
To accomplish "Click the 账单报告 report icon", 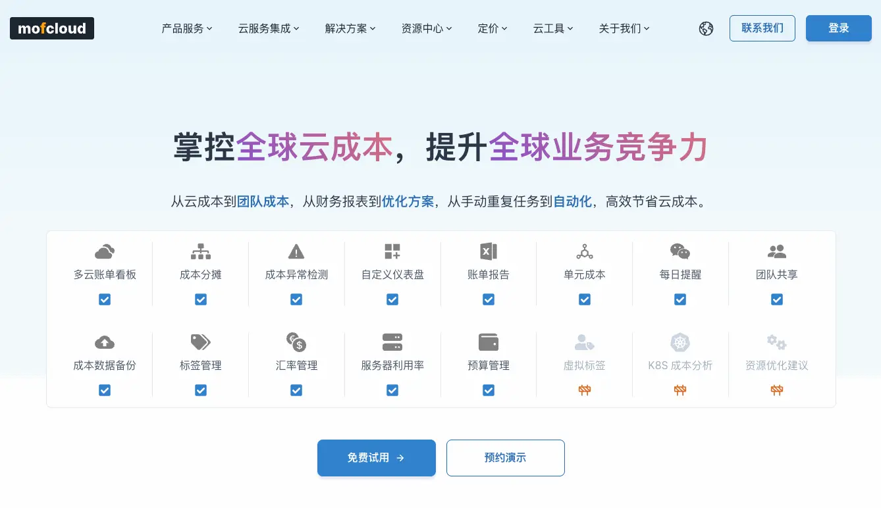I will click(488, 251).
